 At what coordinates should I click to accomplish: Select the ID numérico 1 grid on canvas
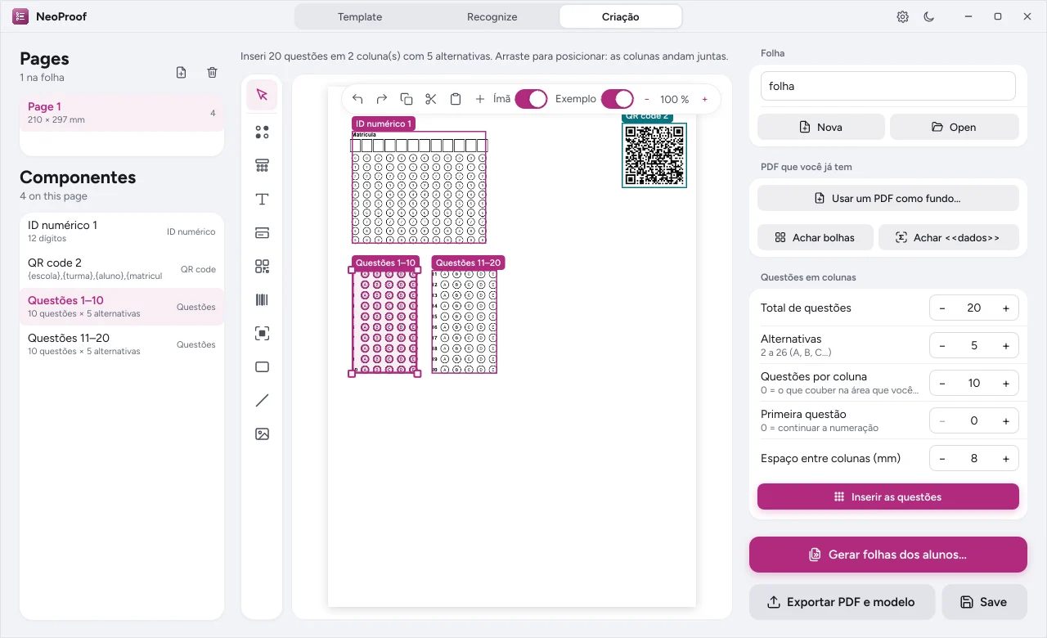[419, 187]
